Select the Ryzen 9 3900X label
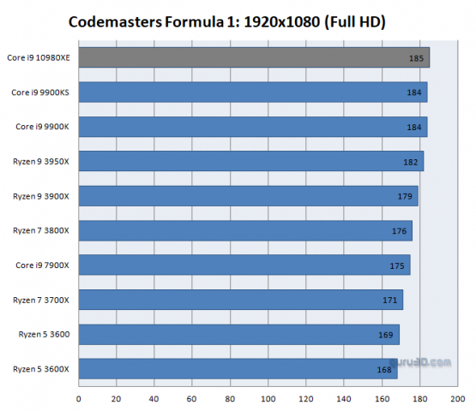Viewport: 476px width, 411px height. (41, 196)
